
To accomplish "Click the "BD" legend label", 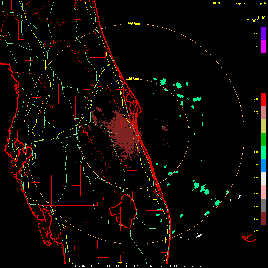I will pyautogui.click(x=255, y=126).
